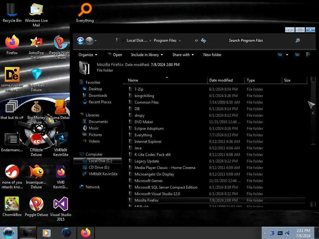This screenshot has height=239, width=319.
Task: Show hidden tray icons arrow
Action: point(265,233)
